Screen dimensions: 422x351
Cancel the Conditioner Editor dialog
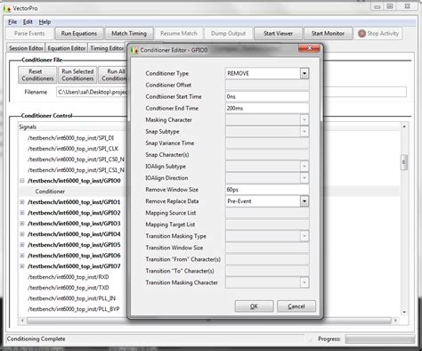[296, 306]
